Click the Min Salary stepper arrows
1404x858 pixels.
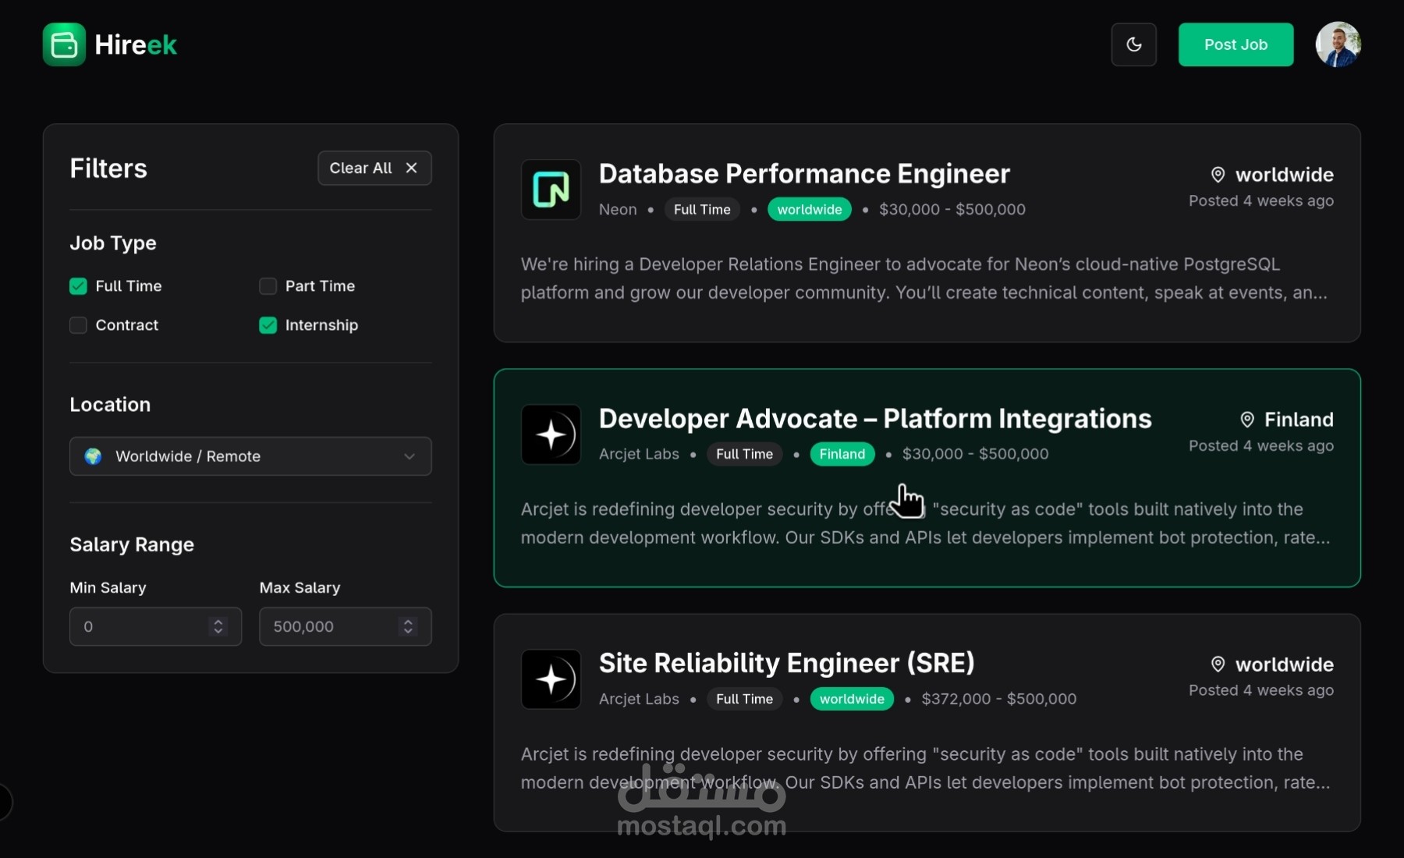218,626
